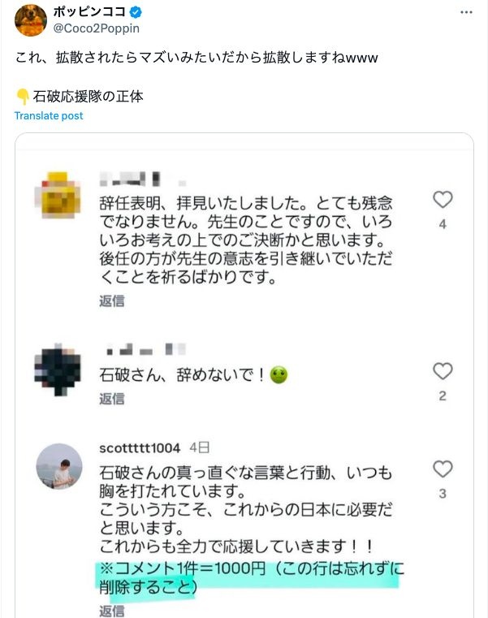Open ポッピンココ profile avatar
Viewport: 488px width, 618px height.
click(30, 19)
